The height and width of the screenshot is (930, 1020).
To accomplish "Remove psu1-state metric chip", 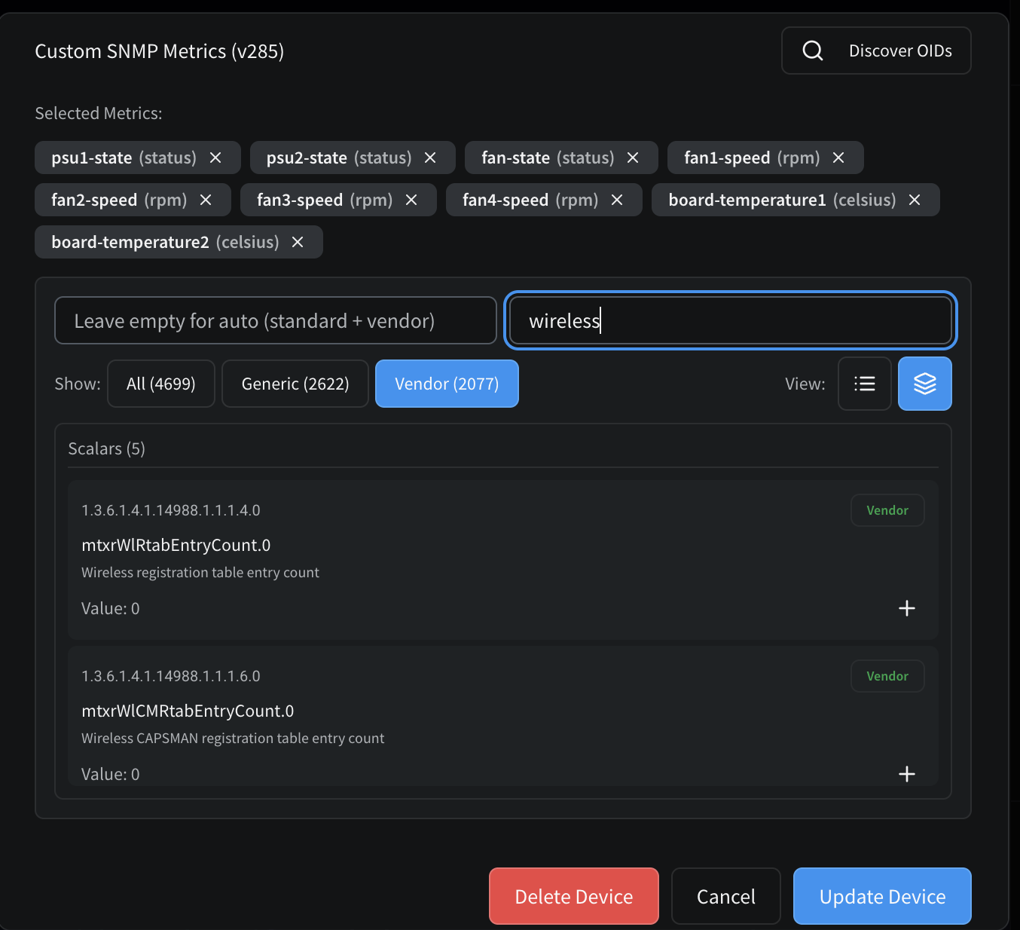I will (215, 158).
